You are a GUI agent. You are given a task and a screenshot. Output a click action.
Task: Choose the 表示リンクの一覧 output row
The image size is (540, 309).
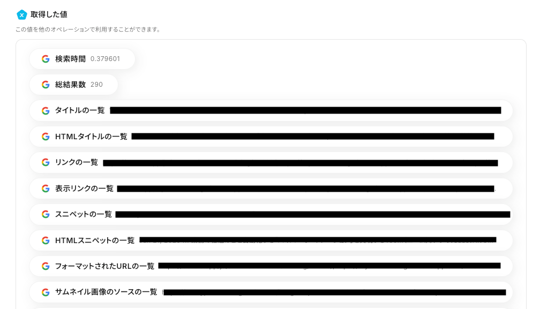click(x=271, y=189)
